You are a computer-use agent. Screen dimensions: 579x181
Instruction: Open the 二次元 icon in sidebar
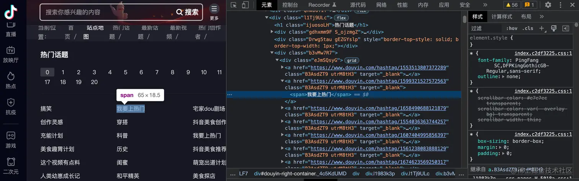click(x=11, y=161)
